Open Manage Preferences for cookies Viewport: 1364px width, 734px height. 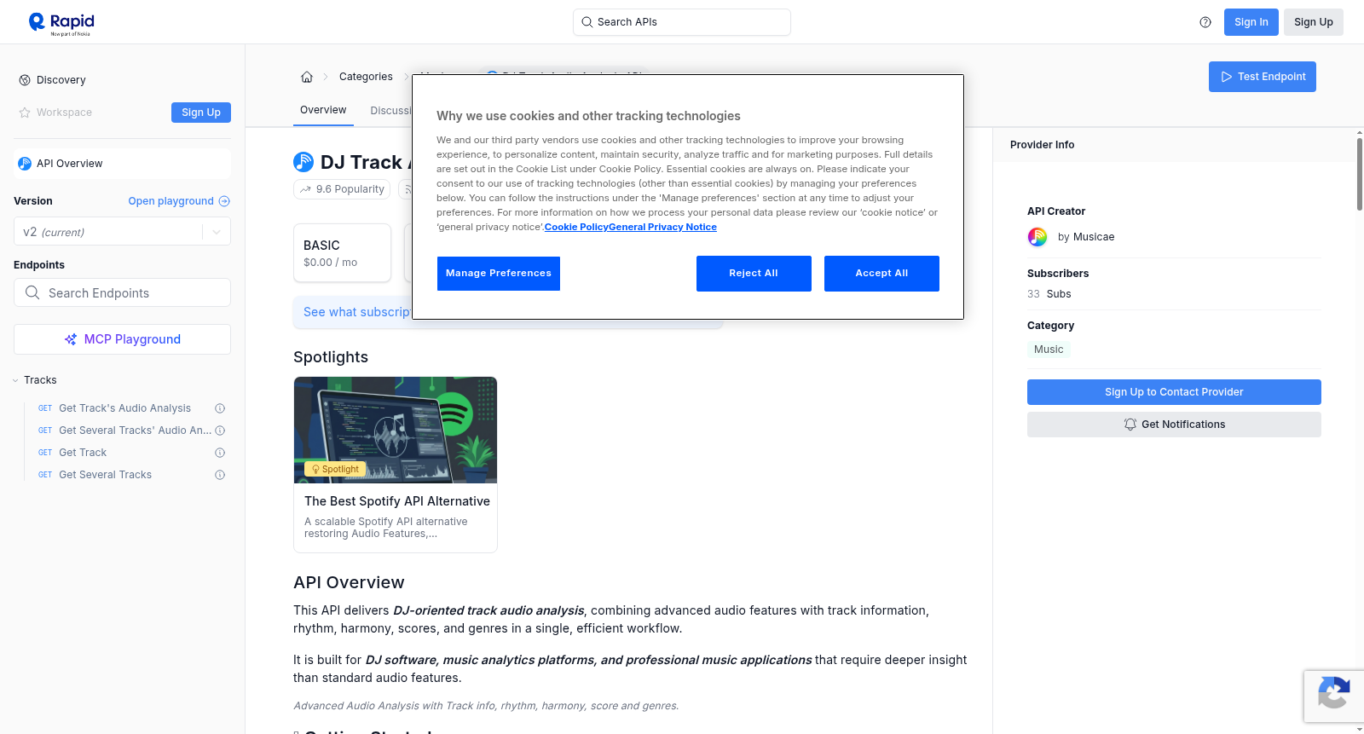pos(499,274)
